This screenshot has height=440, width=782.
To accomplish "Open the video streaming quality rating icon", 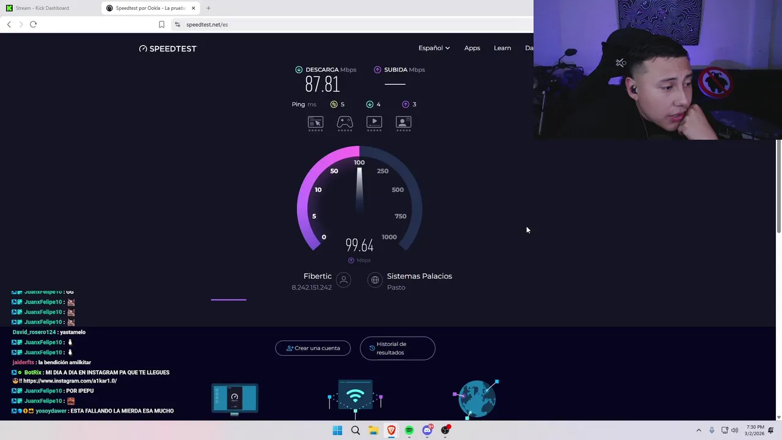I will point(374,123).
